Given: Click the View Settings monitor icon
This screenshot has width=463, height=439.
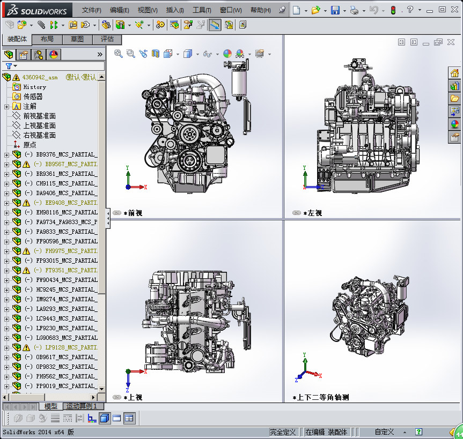Looking at the screenshot, I should [x=260, y=54].
